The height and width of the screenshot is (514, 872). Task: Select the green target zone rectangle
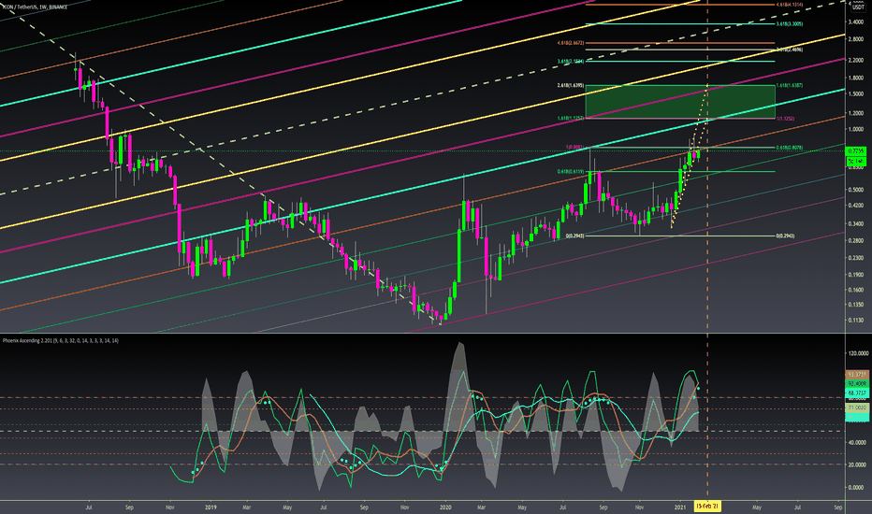tap(680, 102)
